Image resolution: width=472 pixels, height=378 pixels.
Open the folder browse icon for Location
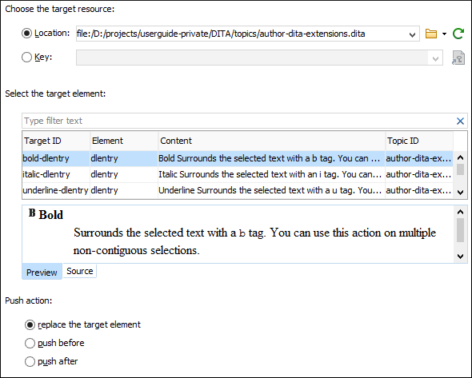coord(430,34)
